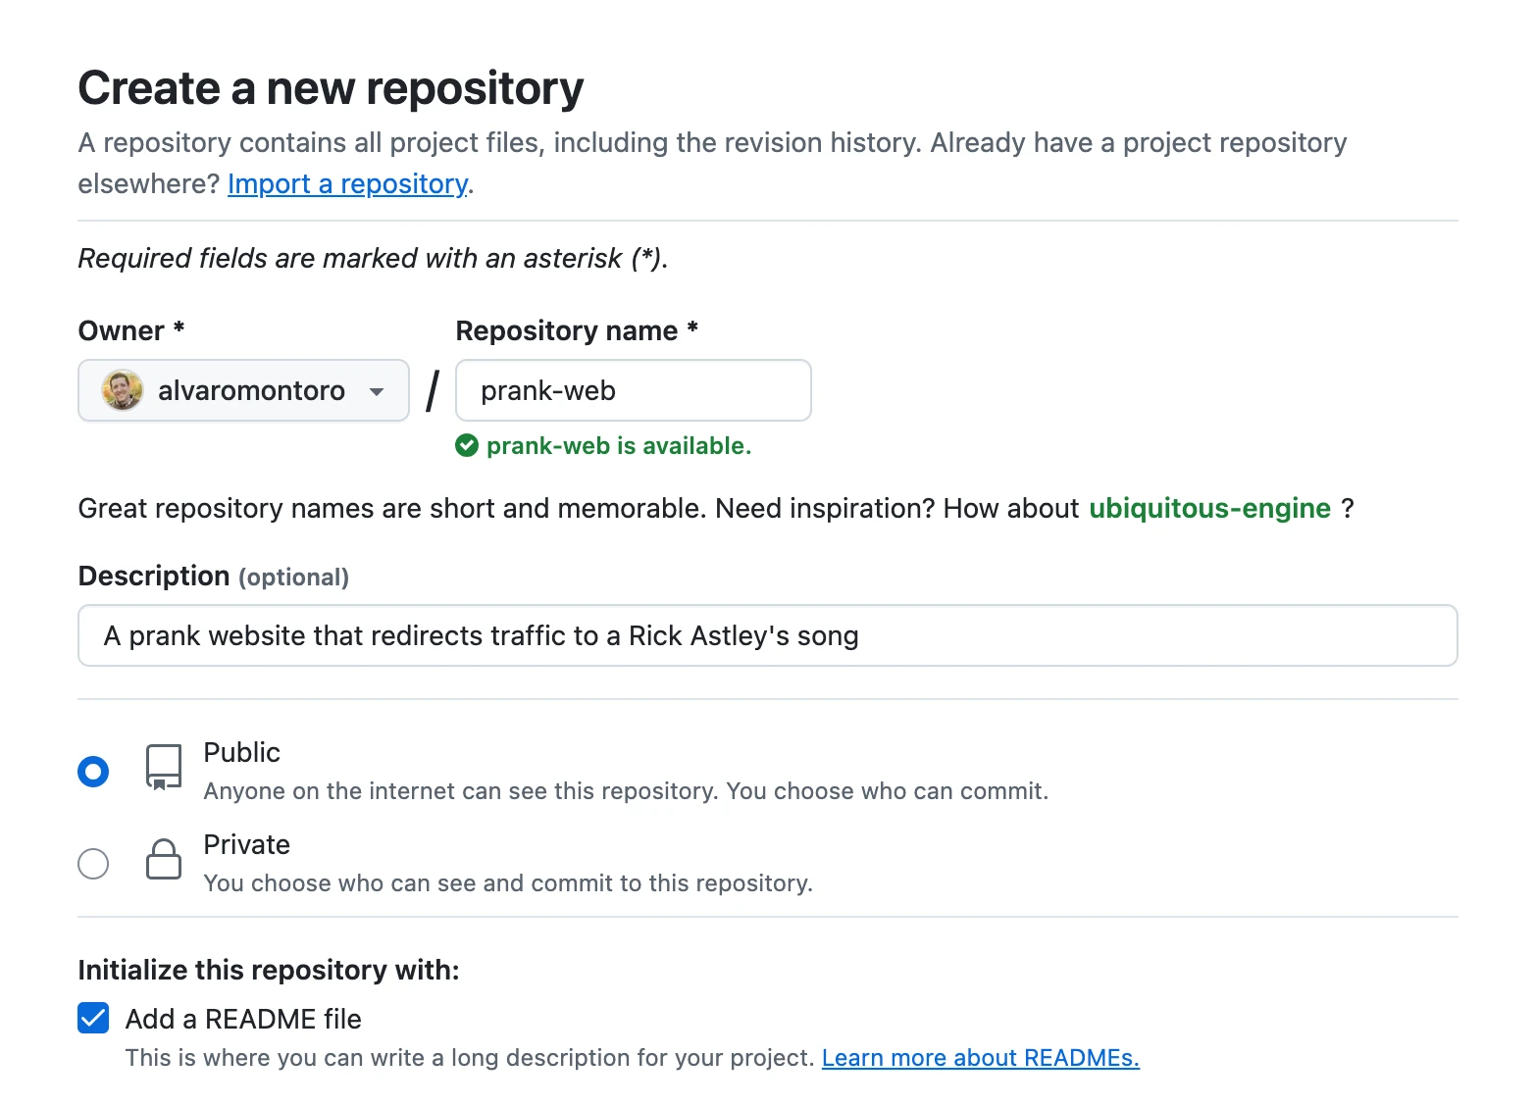1534x1106 pixels.
Task: Click the alvaromontoro owner avatar image
Action: (x=123, y=390)
